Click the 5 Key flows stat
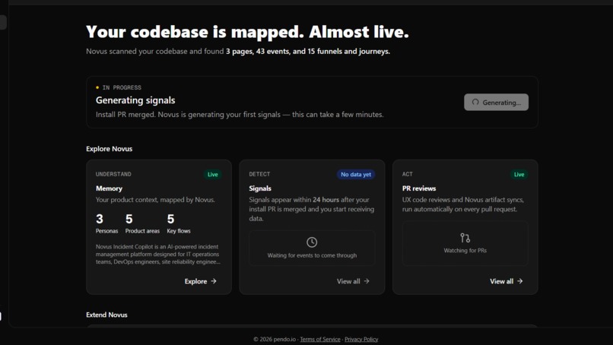 [x=179, y=223]
